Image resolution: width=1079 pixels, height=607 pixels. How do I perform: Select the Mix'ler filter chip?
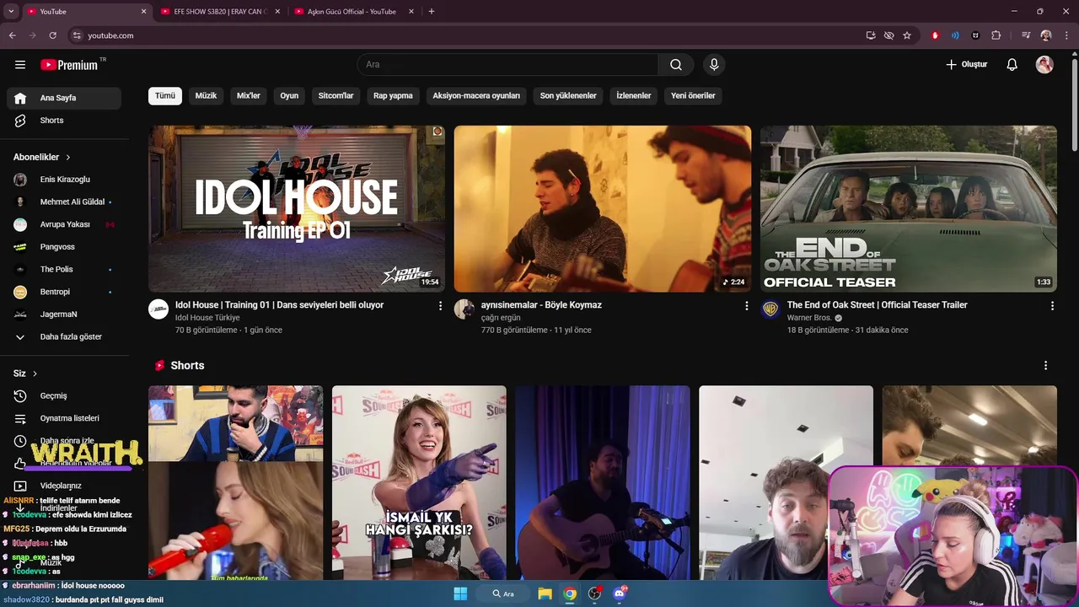coord(249,96)
